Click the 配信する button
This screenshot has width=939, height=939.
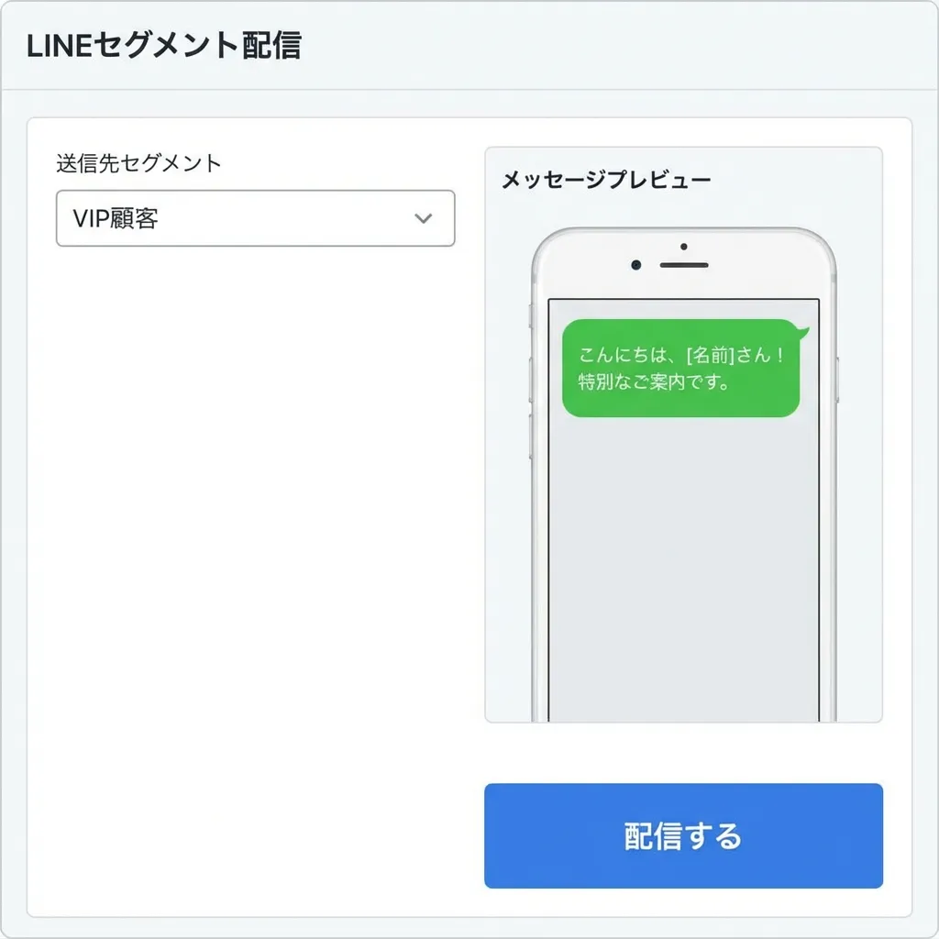coord(682,835)
